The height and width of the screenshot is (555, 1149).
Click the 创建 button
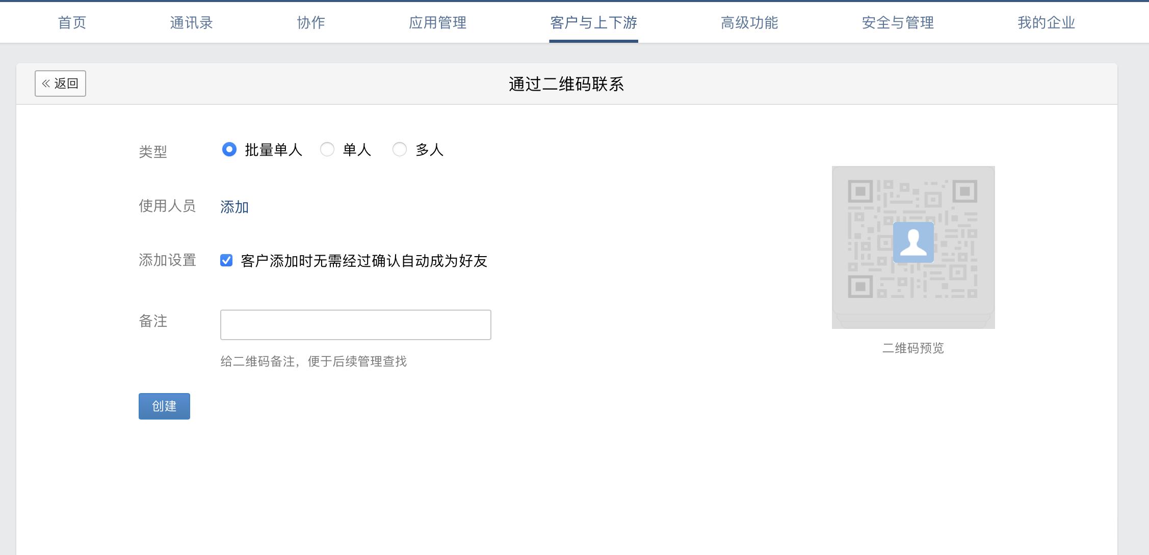point(164,406)
